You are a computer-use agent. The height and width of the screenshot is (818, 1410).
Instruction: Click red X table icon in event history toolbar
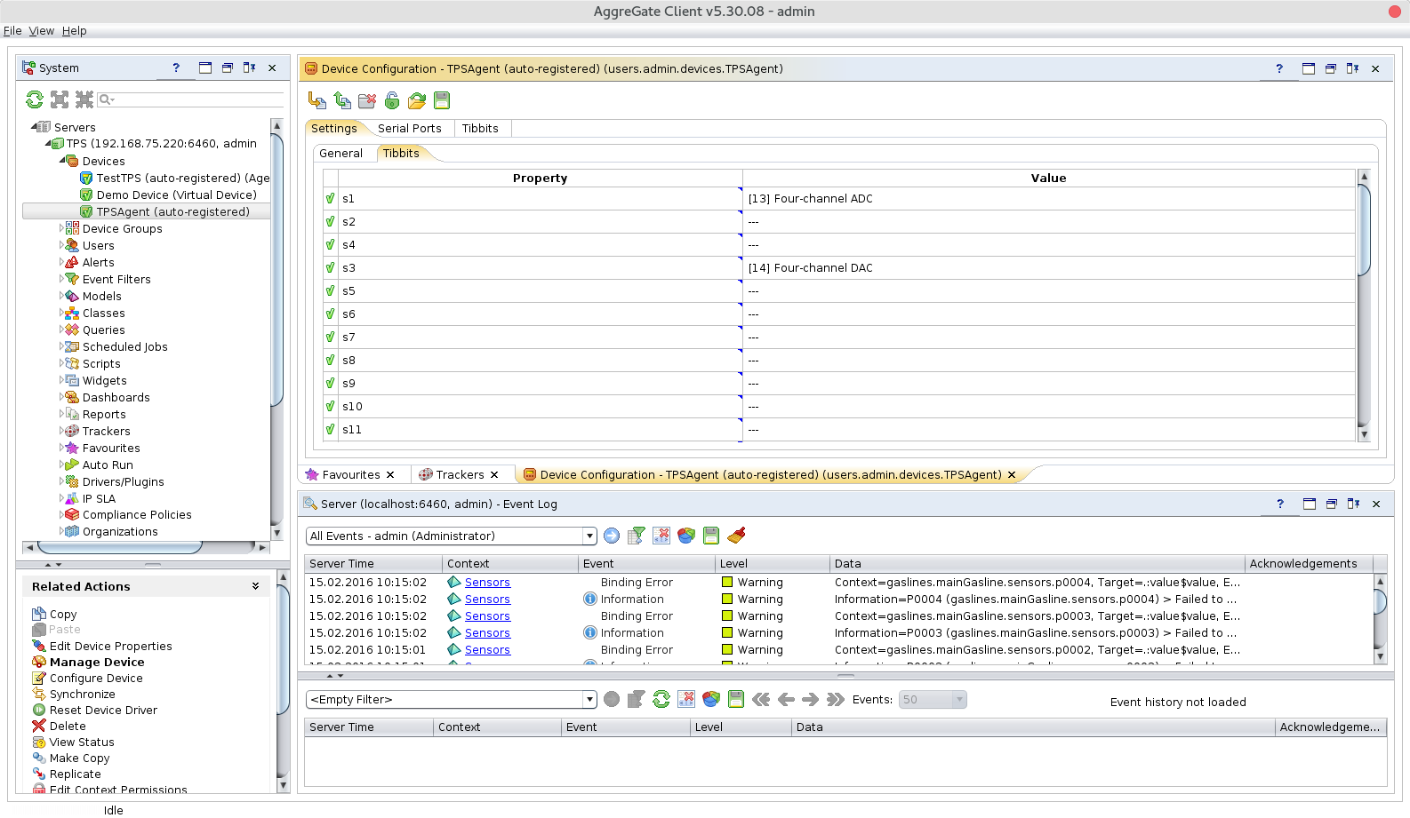686,699
